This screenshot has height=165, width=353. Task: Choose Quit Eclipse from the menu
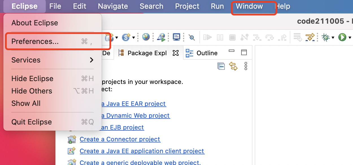point(53,122)
